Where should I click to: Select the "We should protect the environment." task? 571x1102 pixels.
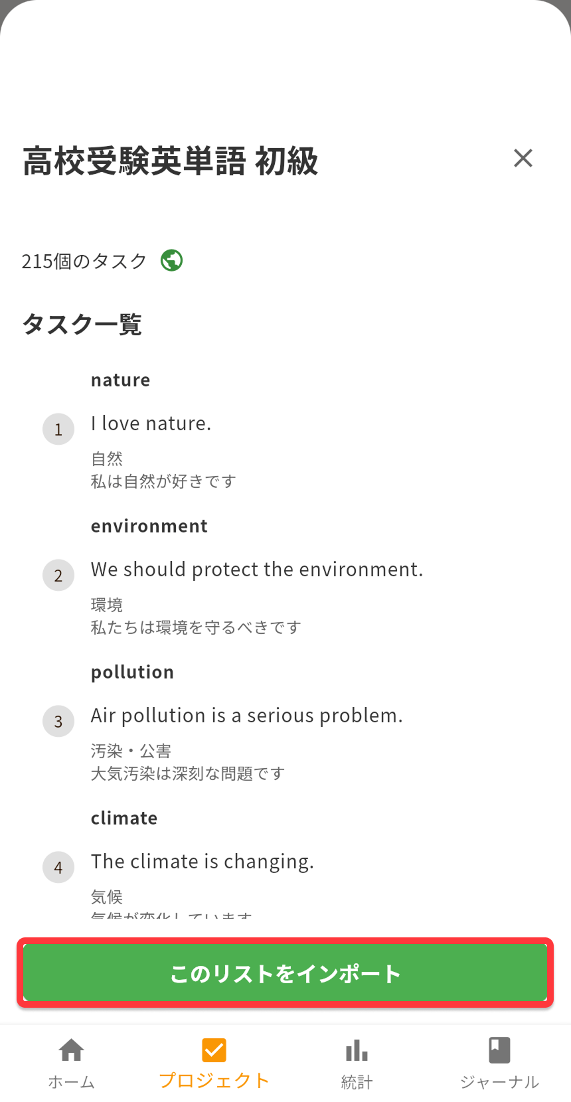[x=256, y=570]
